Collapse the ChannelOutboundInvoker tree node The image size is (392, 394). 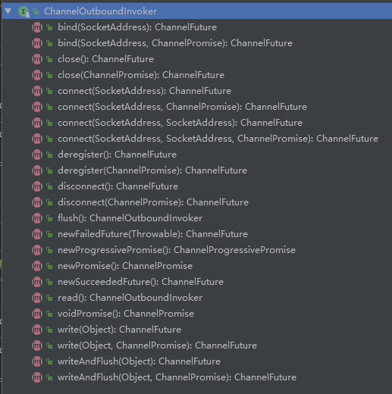[8, 11]
